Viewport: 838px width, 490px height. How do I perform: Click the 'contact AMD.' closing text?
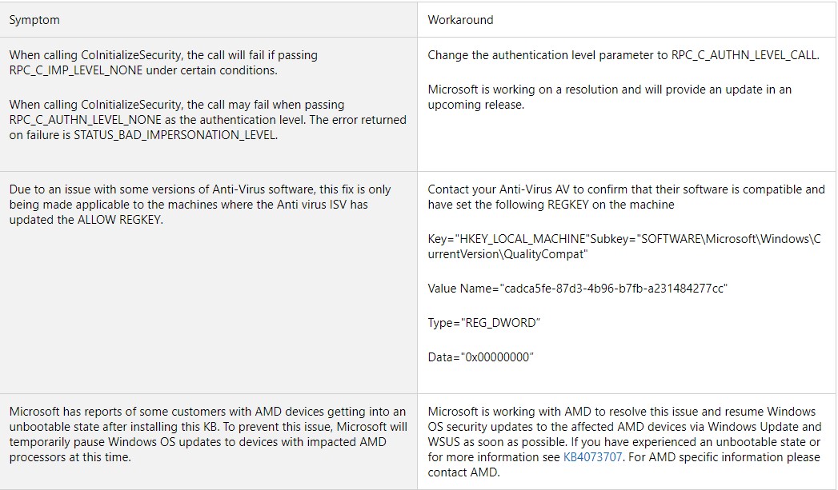tap(463, 472)
